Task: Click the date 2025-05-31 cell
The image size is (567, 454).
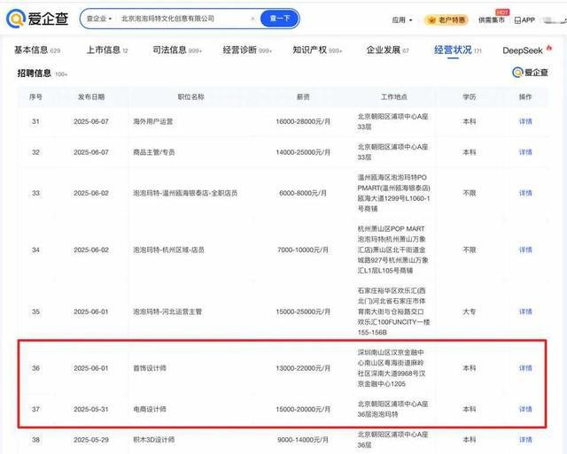Action: click(x=91, y=409)
